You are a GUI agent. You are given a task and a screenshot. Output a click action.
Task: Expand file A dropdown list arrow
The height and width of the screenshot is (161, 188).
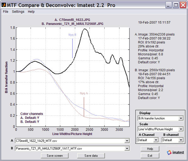coord(127,141)
